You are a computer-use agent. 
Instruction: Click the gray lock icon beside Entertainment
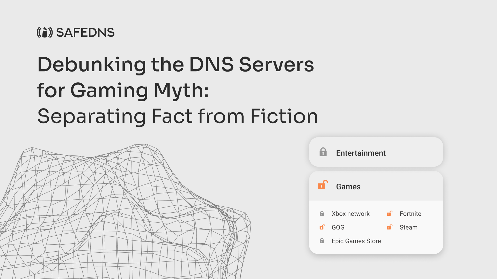point(323,152)
